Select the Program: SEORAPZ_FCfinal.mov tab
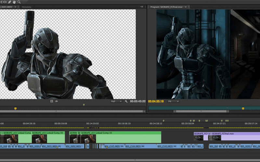The height and width of the screenshot is (162, 260). point(166,7)
